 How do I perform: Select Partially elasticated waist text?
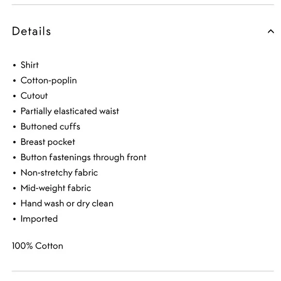click(70, 111)
